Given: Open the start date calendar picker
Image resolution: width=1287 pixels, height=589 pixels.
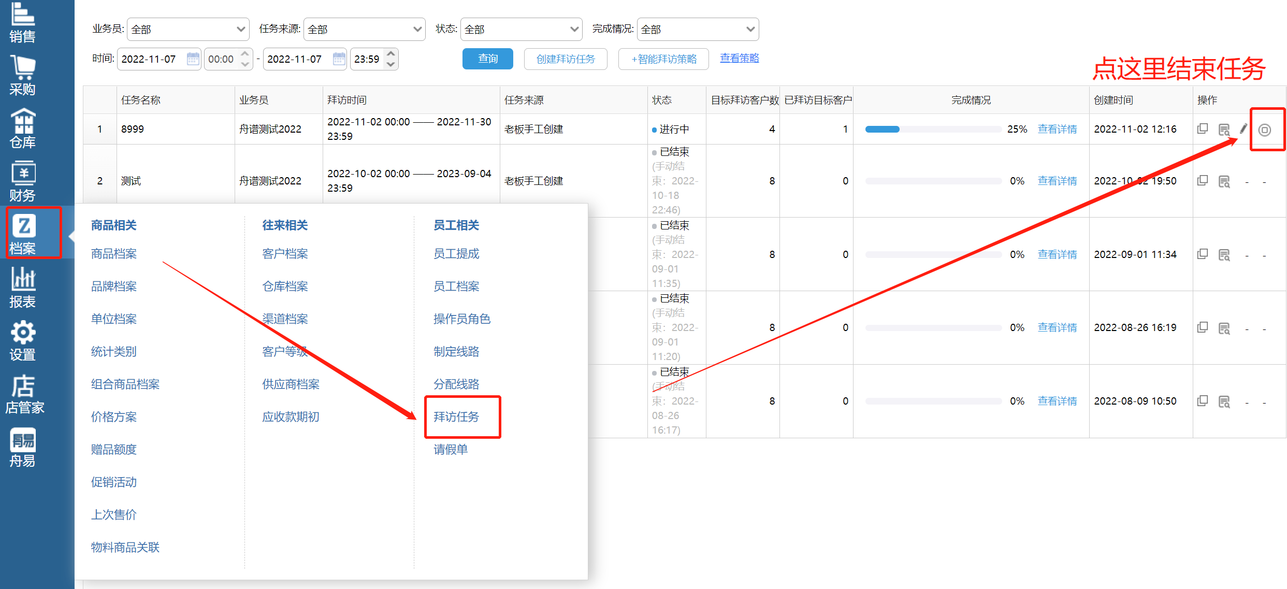Looking at the screenshot, I should tap(193, 59).
